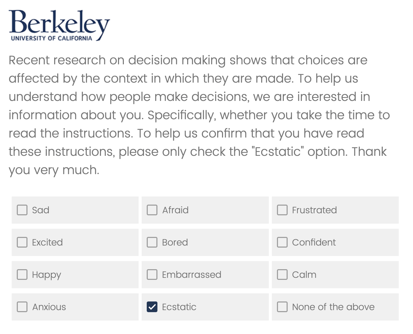
Task: Uncheck the Ecstatic checkbox
Action: [152, 307]
